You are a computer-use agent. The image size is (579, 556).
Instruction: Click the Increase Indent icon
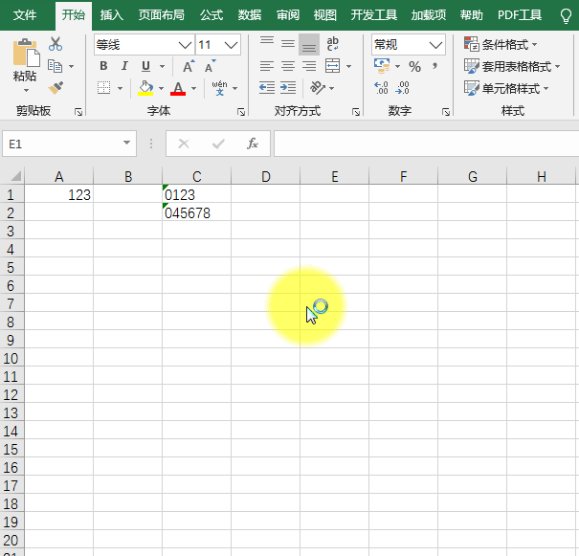point(288,88)
